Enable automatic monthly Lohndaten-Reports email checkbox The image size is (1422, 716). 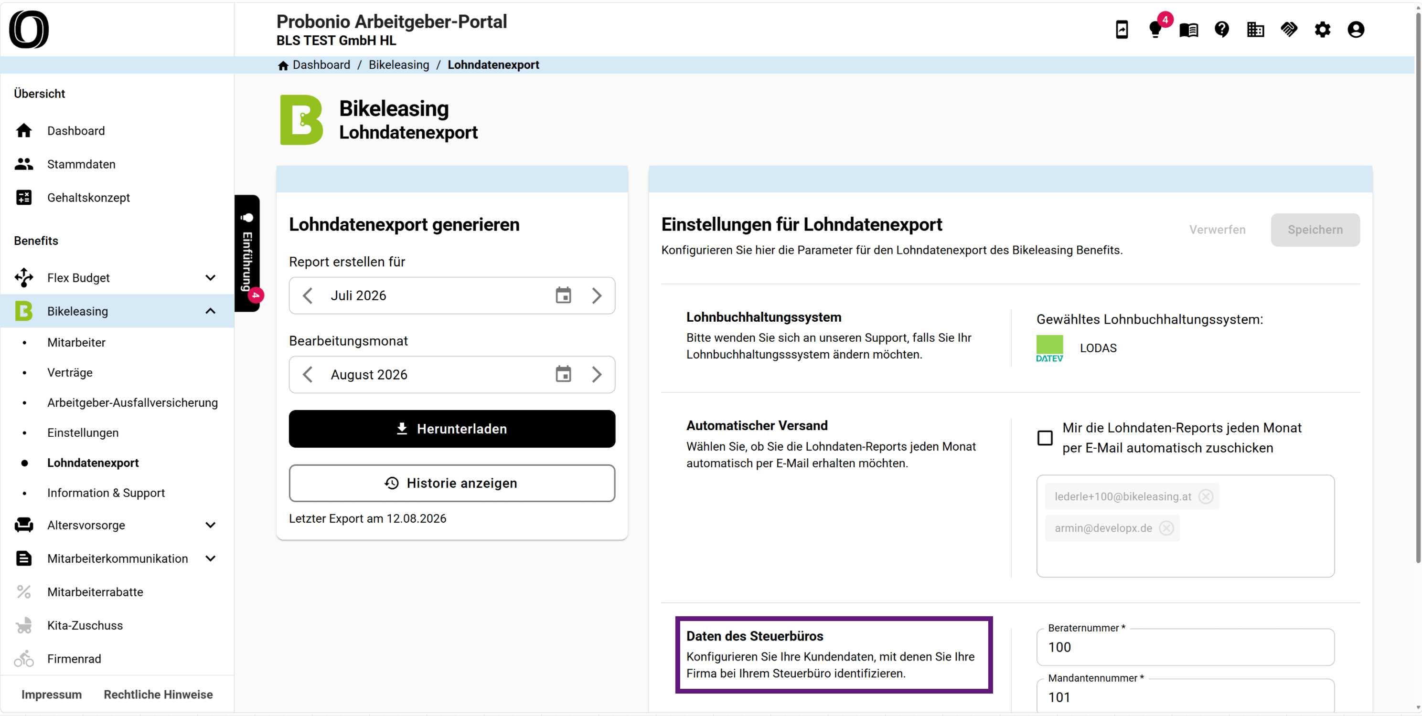click(1045, 438)
